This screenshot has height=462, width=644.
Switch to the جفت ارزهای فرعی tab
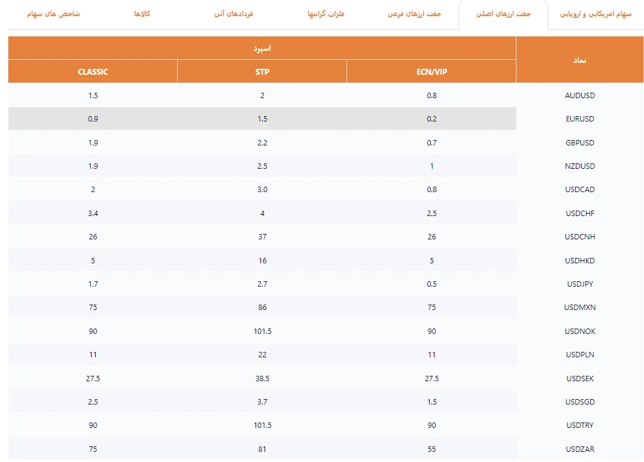tap(414, 14)
